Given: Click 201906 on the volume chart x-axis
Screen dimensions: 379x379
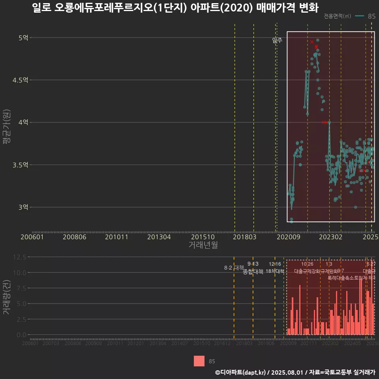Looking at the screenshot, I should point(266,343).
